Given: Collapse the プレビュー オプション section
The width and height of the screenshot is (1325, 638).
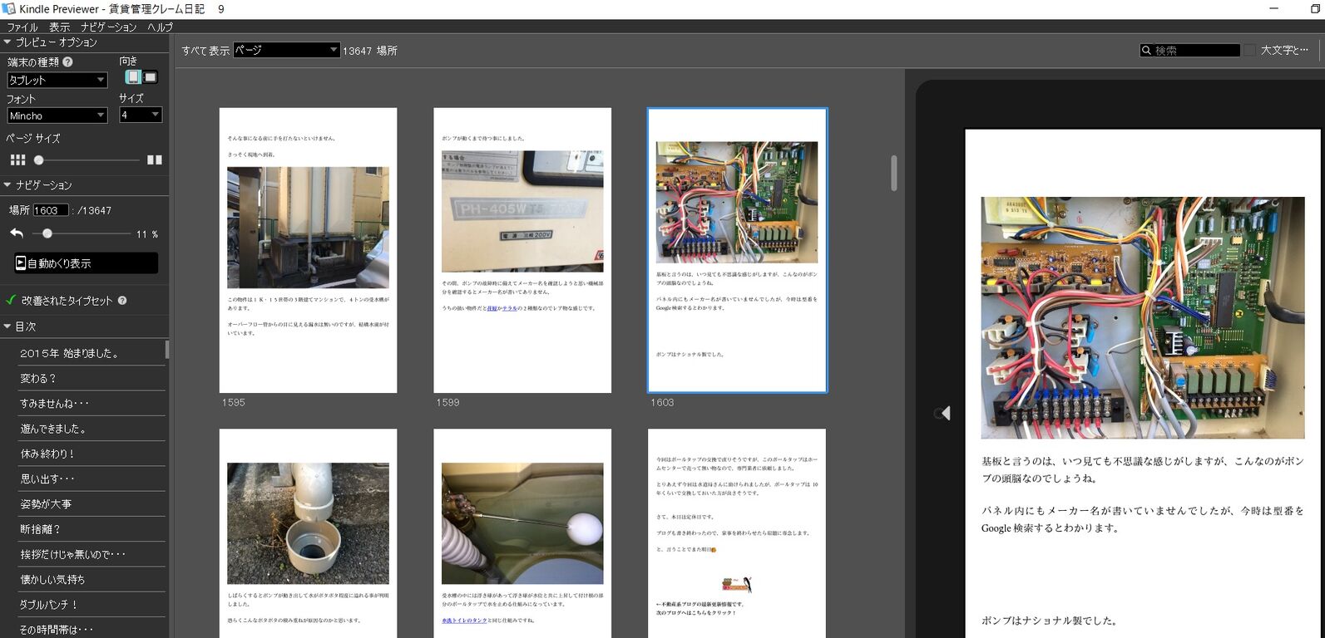Looking at the screenshot, I should 7,42.
